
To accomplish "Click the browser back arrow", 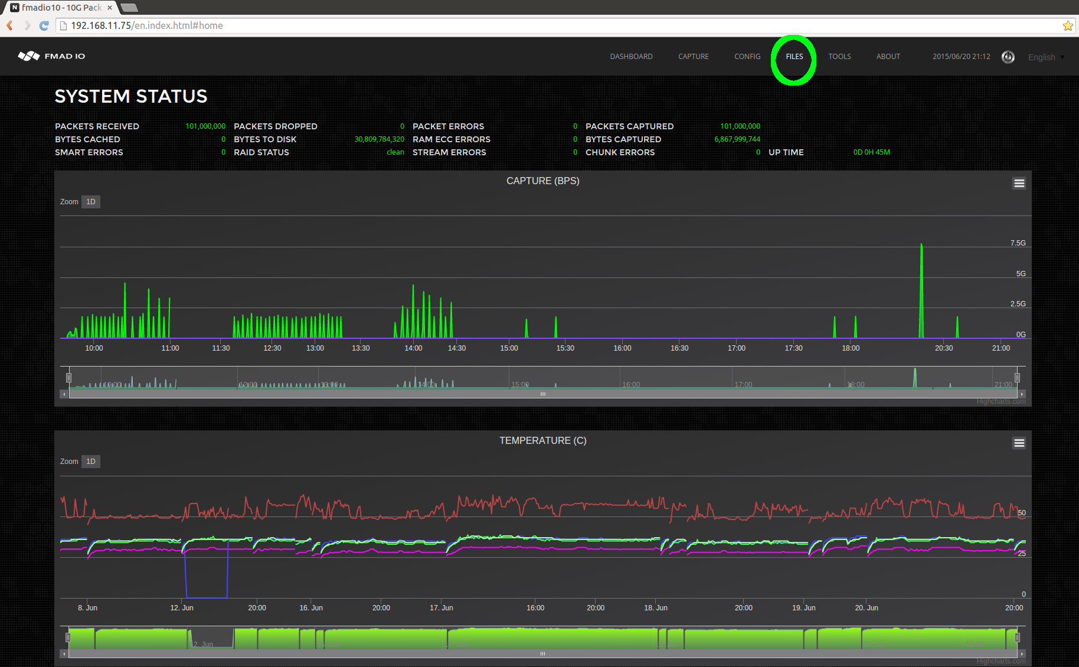I will (9, 25).
